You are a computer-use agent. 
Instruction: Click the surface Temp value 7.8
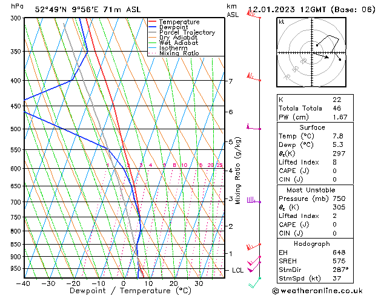click(x=338, y=136)
